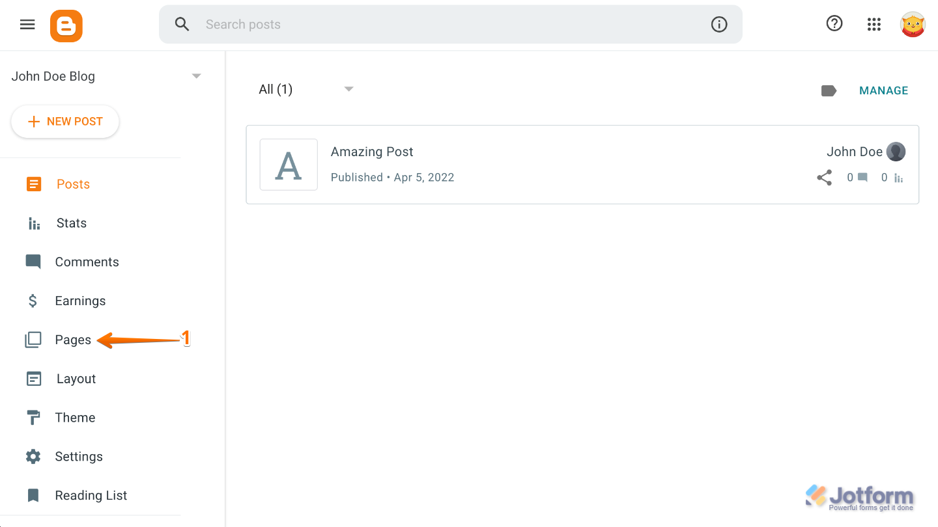
Task: Click the MANAGE labels link
Action: (x=884, y=90)
